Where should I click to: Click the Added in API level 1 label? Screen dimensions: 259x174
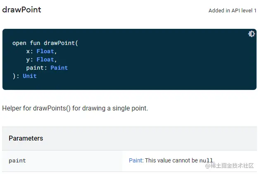click(232, 11)
